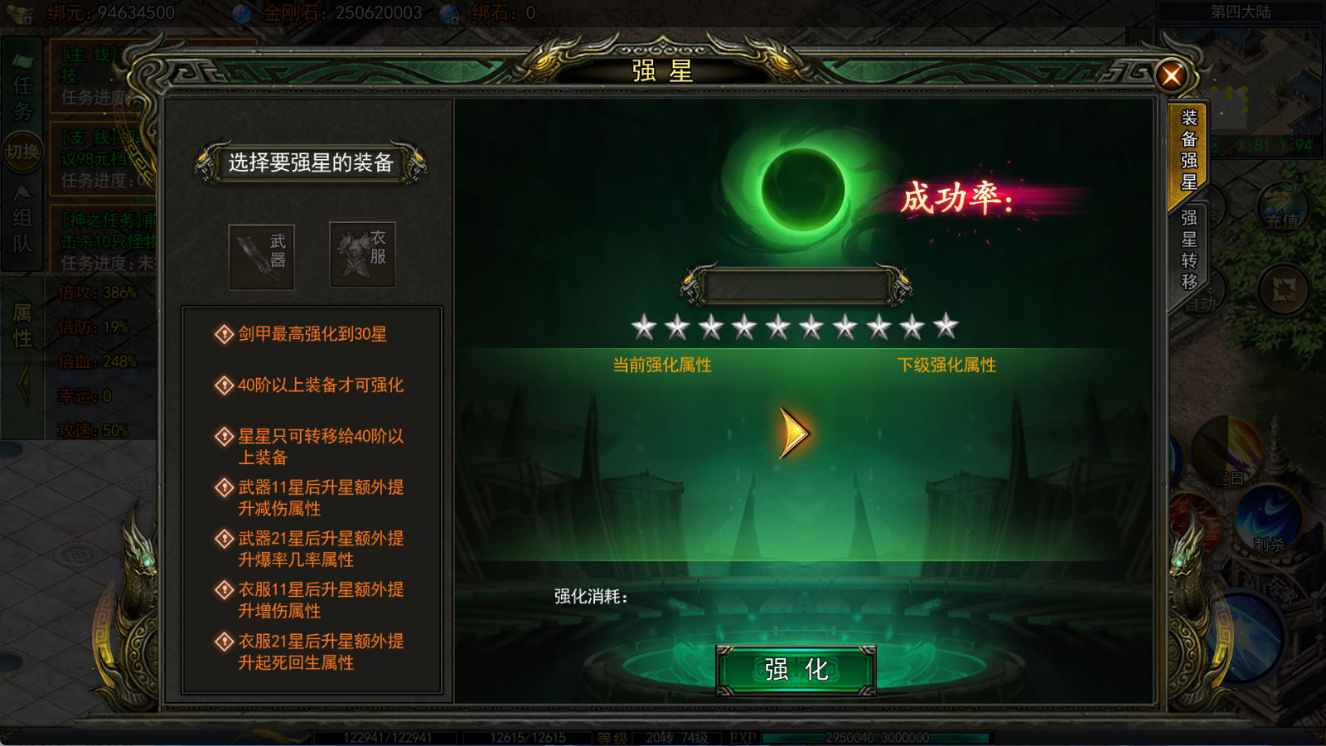
Task: Switch to the 强星转移 tab
Action: [x=1189, y=249]
